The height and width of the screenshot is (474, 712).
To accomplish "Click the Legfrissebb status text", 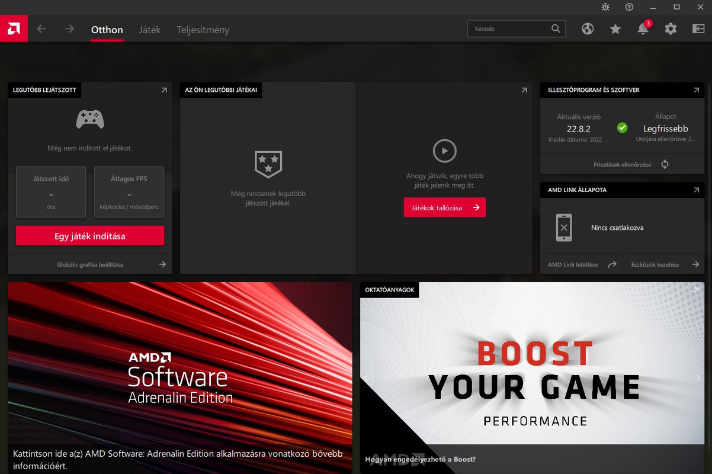I will click(666, 129).
